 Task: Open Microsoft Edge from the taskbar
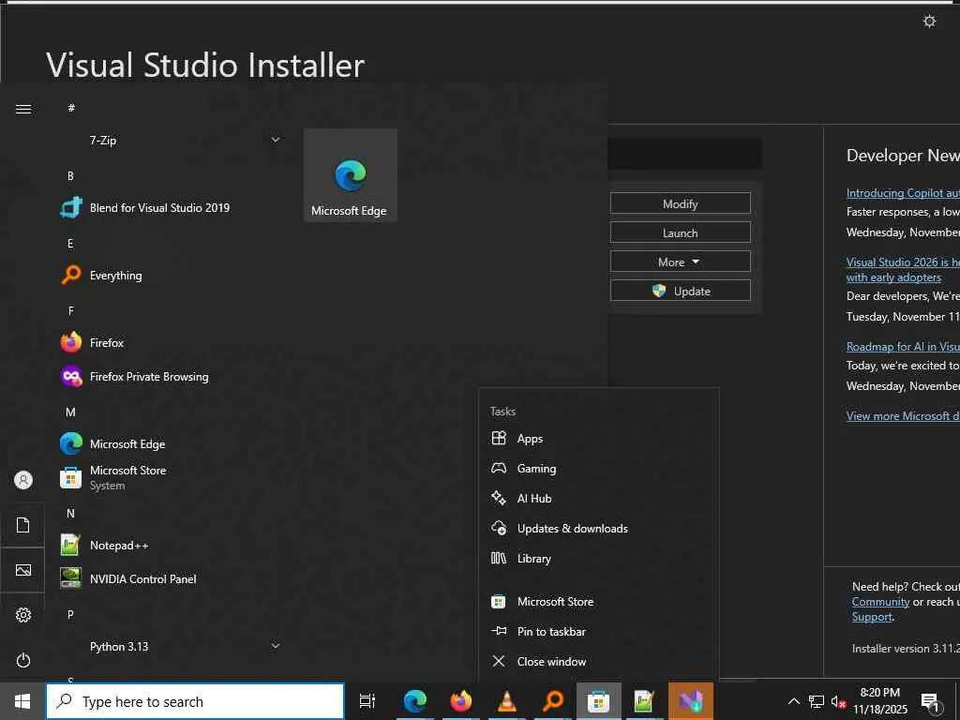click(414, 701)
